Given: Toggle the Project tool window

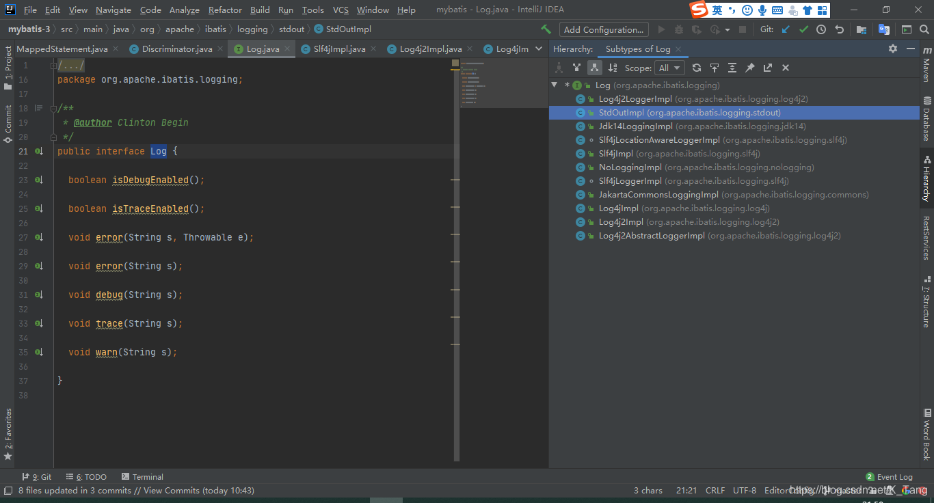Looking at the screenshot, I should (x=8, y=68).
